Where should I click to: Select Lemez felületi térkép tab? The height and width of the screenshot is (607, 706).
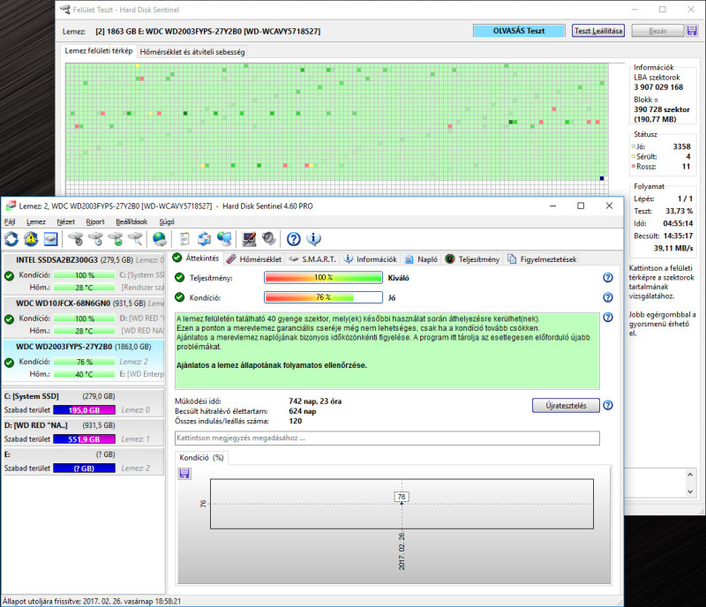pos(99,51)
